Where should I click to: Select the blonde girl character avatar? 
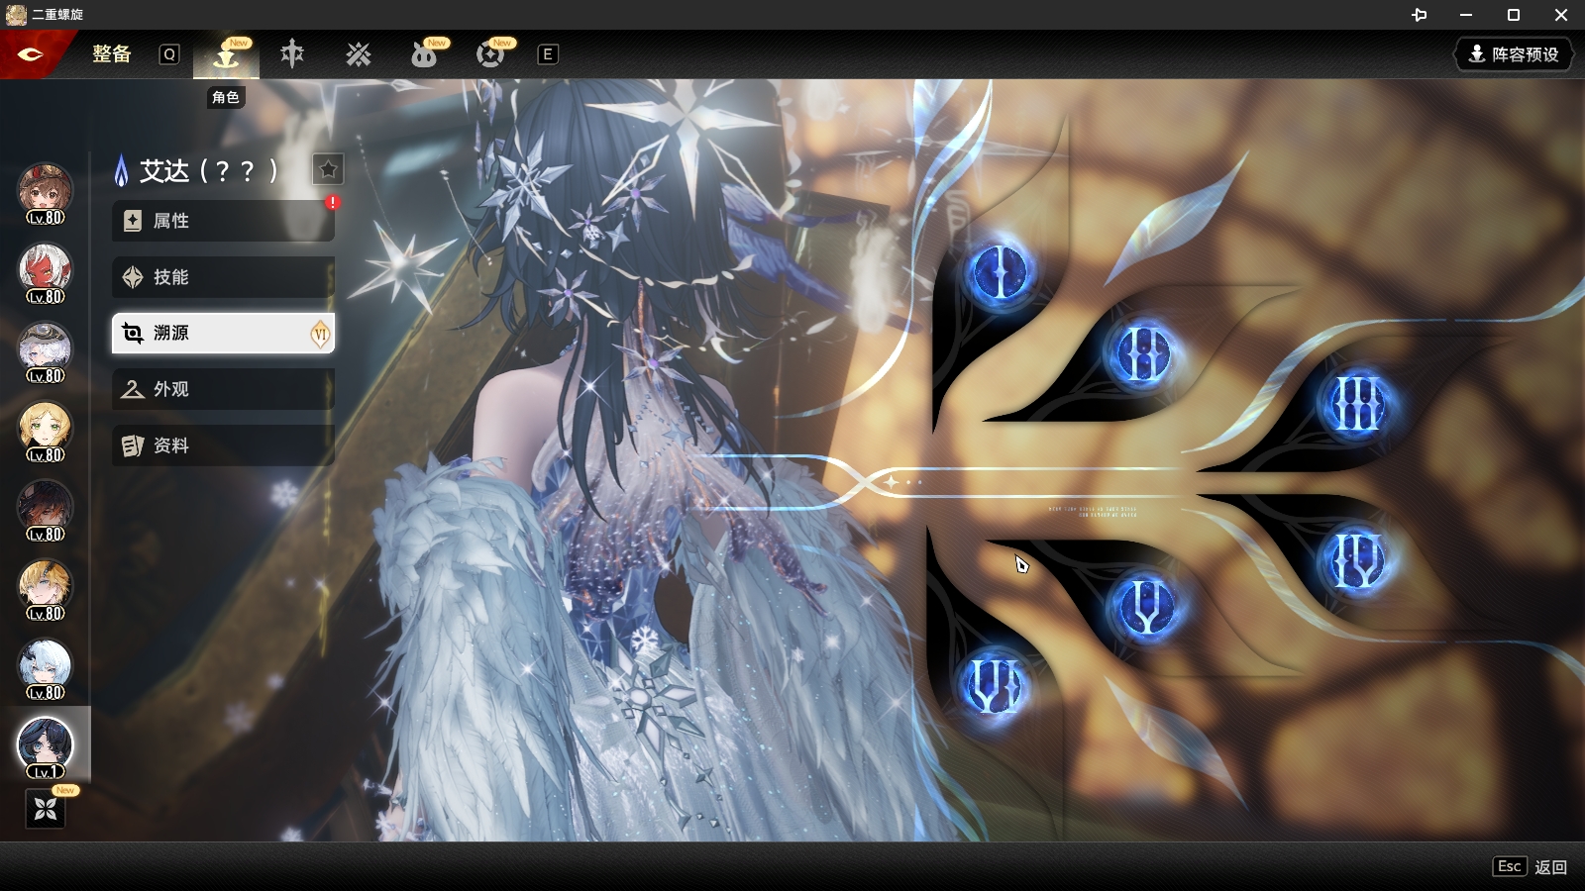(45, 431)
